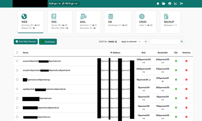
Task: Click the 99.71 gb bandwidth usage indicator
Action: point(70,4)
